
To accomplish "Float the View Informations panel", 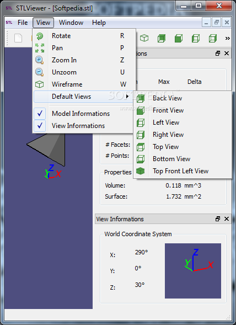I will point(218,219).
